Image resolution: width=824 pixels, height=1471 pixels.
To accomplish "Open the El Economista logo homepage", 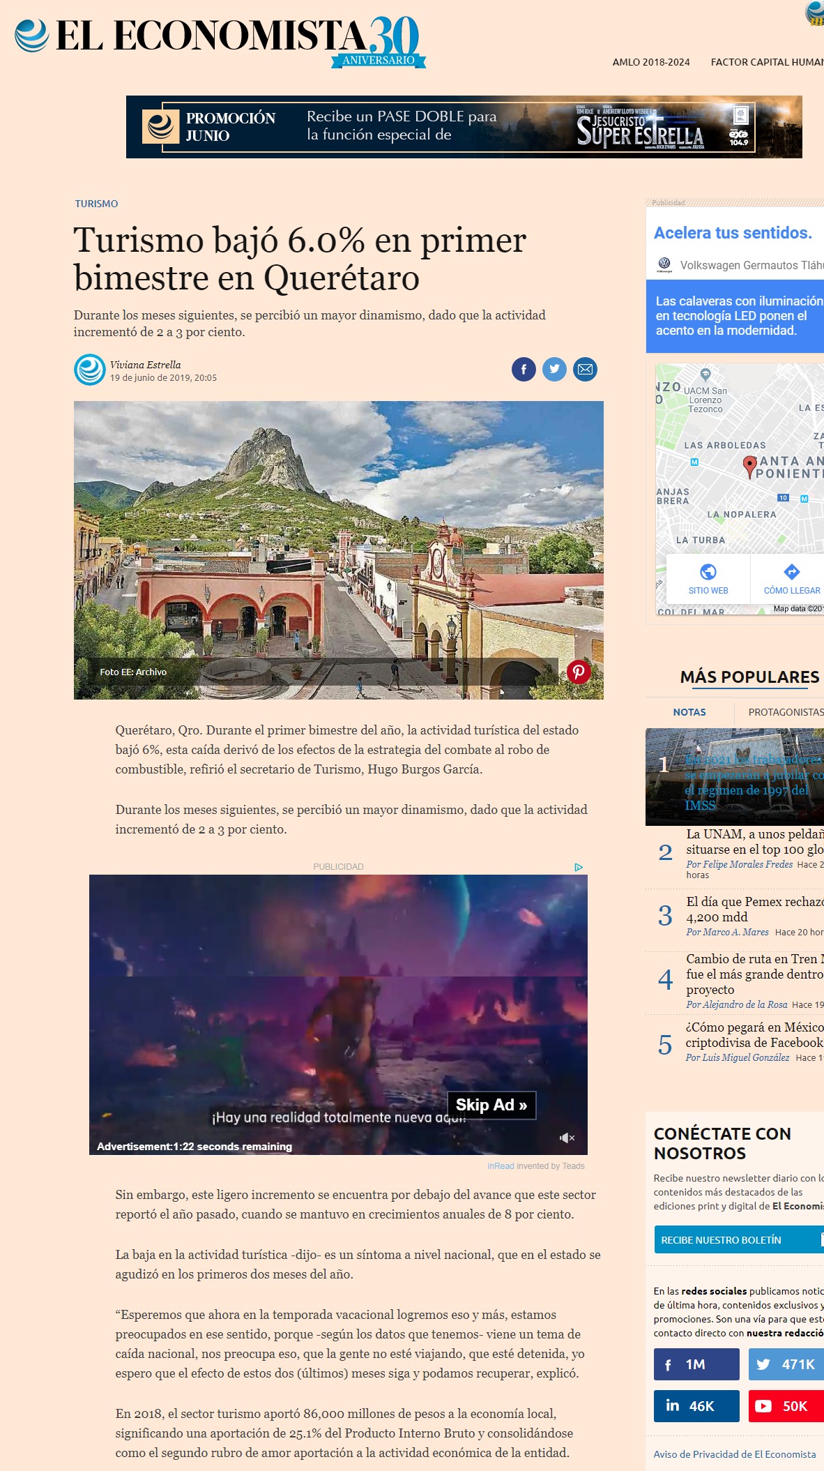I will 220,40.
